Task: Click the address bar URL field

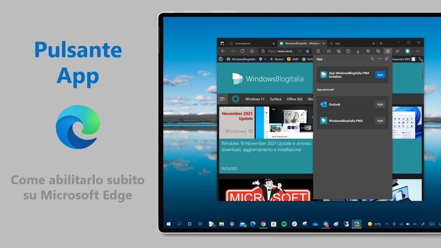Action: click(281, 51)
